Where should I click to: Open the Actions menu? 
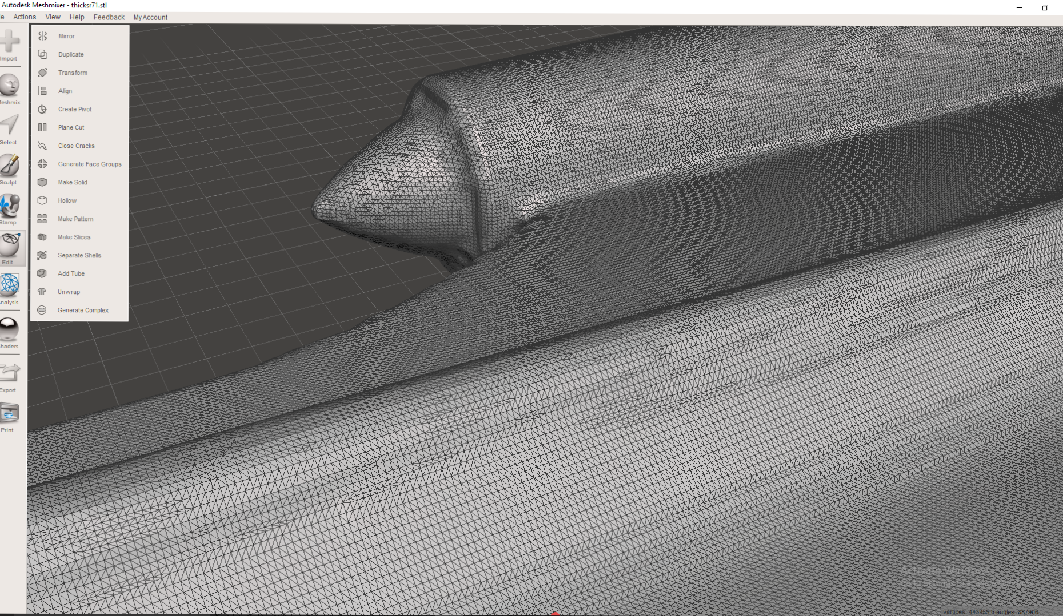pos(25,17)
